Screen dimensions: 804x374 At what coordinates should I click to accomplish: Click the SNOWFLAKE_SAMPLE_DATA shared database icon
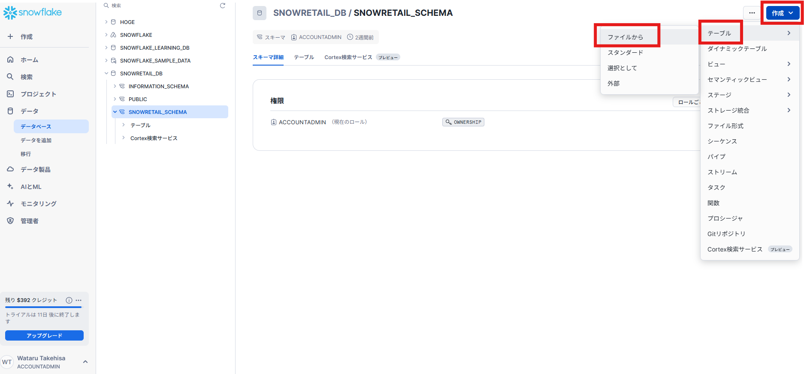[113, 60]
